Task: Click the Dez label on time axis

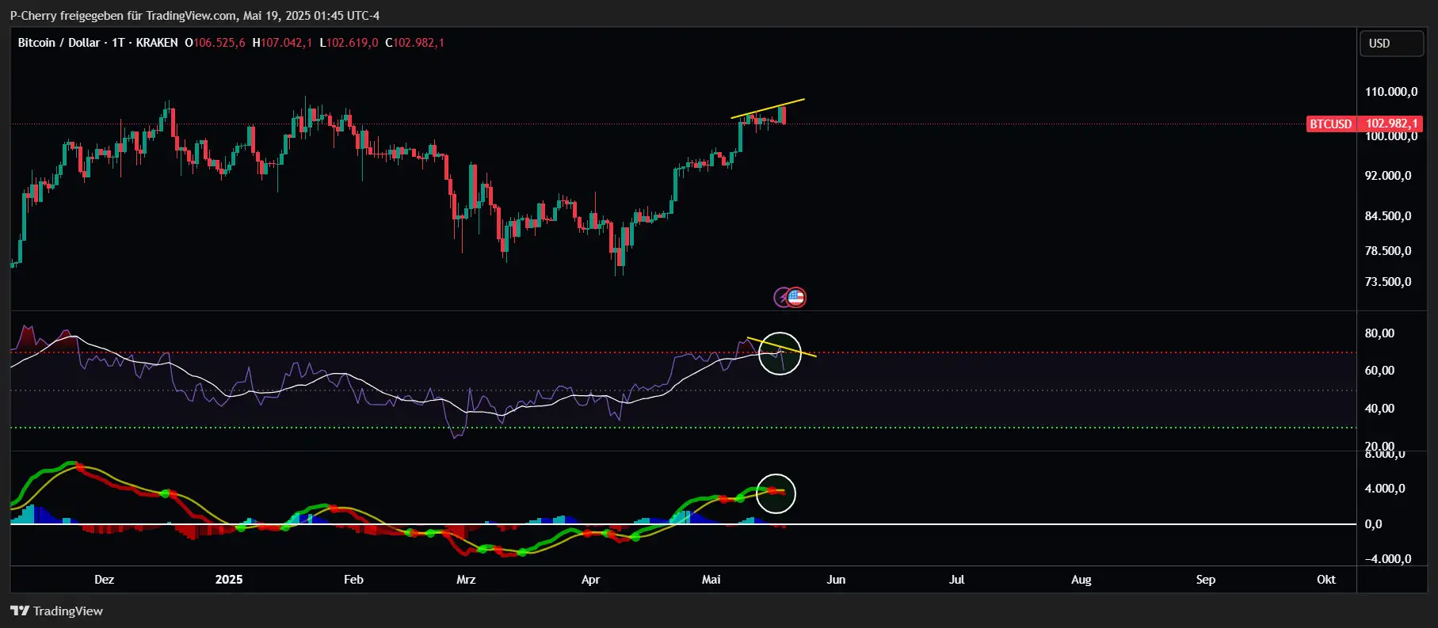Action: click(104, 580)
